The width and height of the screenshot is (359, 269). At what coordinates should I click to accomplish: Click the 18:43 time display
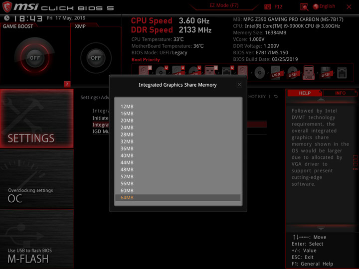(x=28, y=18)
